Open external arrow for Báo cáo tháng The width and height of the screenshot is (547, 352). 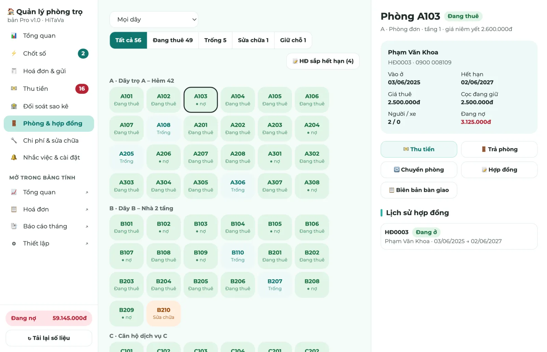(87, 226)
